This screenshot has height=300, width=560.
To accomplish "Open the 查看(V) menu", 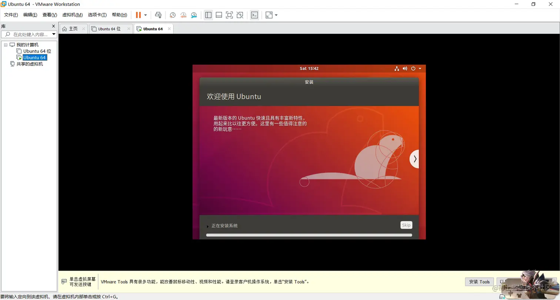I will pyautogui.click(x=50, y=15).
